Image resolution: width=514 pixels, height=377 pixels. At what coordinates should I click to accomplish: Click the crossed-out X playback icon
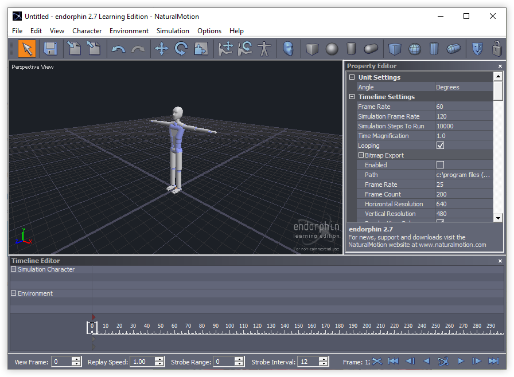377,362
